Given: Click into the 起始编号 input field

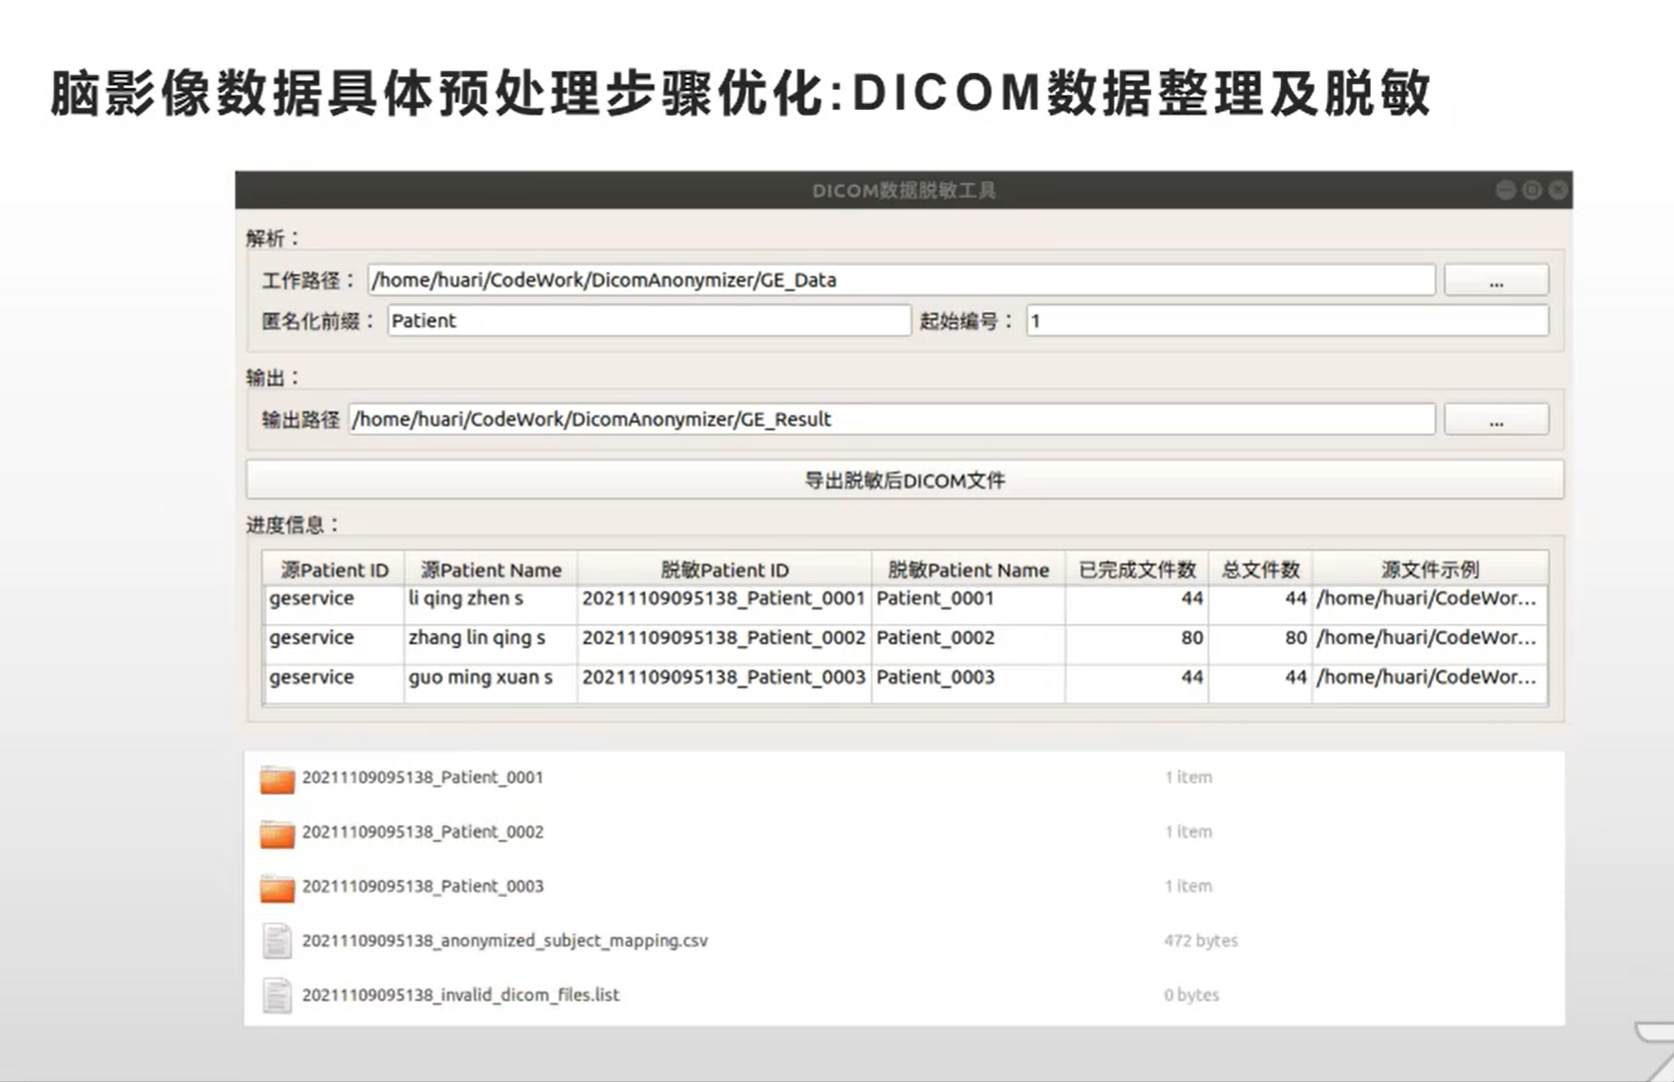Looking at the screenshot, I should click(x=1287, y=321).
